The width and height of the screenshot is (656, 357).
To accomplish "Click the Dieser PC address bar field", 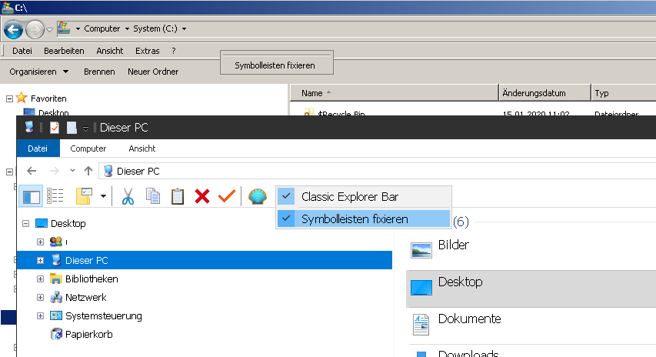I will 378,171.
